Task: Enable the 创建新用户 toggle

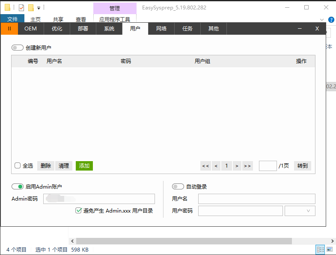Action: [x=18, y=48]
